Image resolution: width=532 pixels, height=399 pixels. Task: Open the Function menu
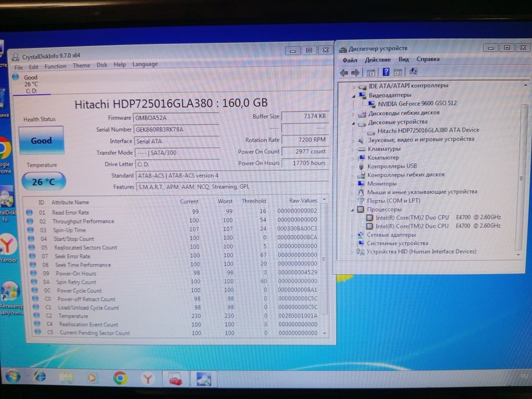(55, 67)
